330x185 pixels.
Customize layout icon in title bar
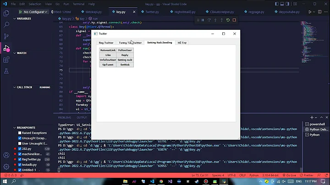295,4
